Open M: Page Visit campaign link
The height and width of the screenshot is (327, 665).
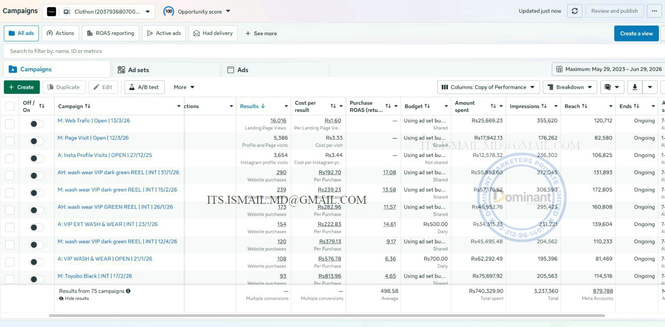pyautogui.click(x=93, y=138)
